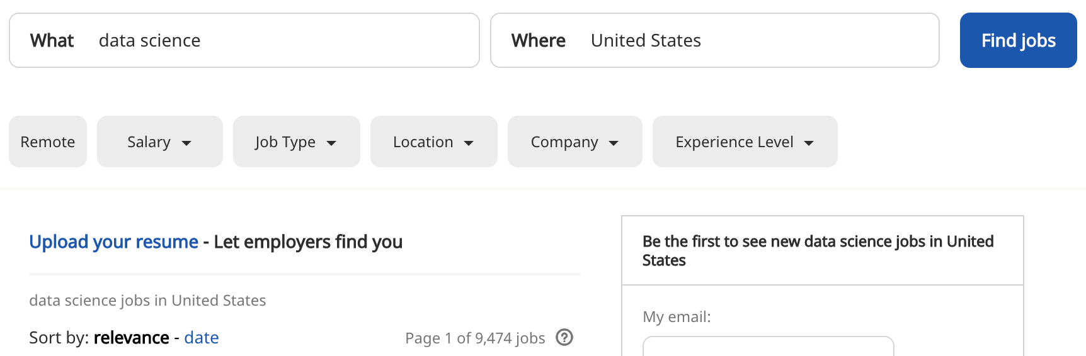Sort results by relevance
The image size is (1086, 356).
coord(131,338)
